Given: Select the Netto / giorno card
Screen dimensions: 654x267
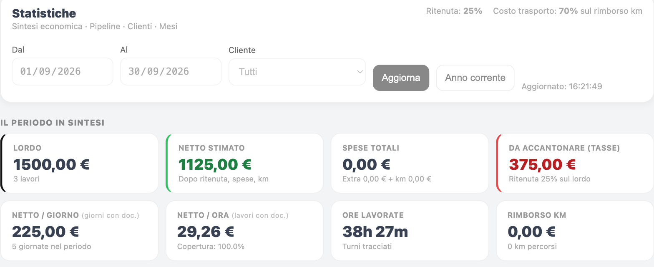Looking at the screenshot, I should click(79, 231).
